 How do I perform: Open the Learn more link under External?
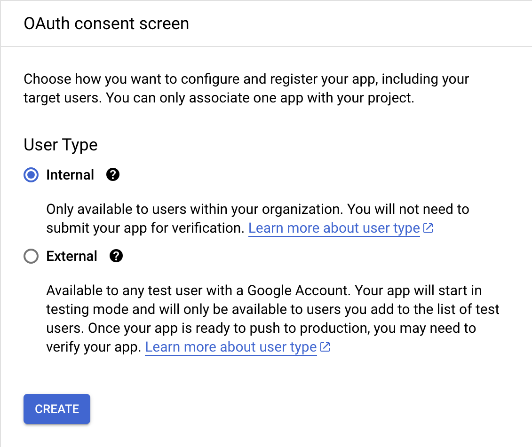click(x=230, y=347)
